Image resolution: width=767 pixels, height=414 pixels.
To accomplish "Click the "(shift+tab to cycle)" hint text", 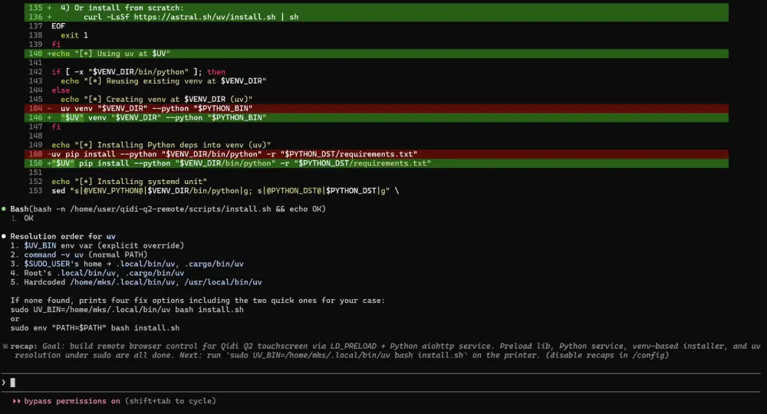I will [170, 401].
